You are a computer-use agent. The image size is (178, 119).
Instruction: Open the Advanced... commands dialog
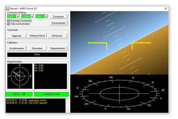point(57,36)
